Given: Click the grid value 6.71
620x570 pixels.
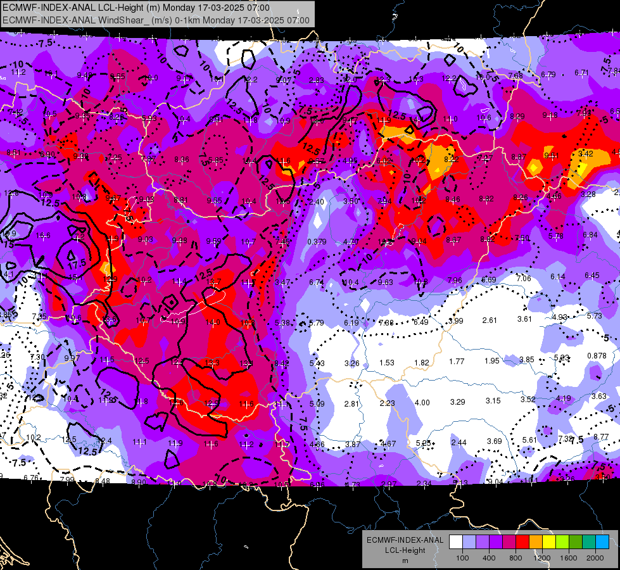Looking at the screenshot, I should (x=581, y=73).
